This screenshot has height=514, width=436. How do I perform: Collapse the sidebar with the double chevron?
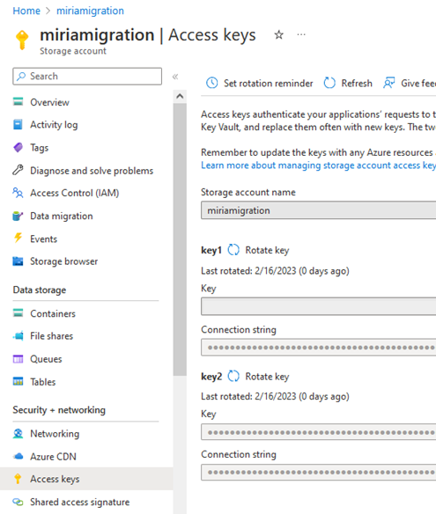click(x=175, y=77)
